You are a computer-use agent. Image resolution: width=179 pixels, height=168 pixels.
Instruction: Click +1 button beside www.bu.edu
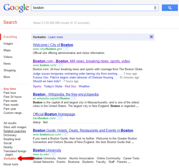pos(53,154)
